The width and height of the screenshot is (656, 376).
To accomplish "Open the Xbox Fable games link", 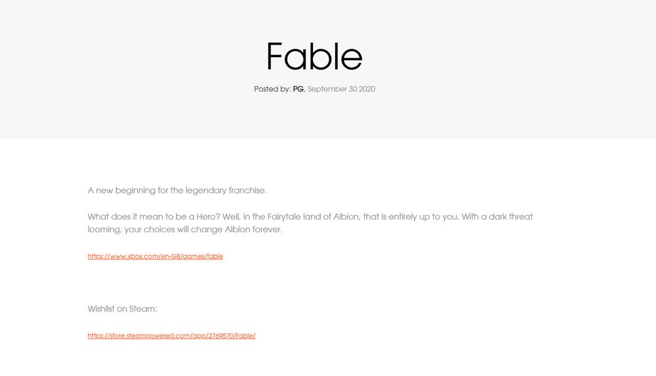I will 155,257.
